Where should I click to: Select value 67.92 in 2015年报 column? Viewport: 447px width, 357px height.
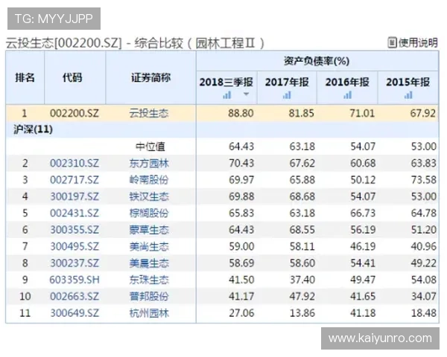[422, 113]
